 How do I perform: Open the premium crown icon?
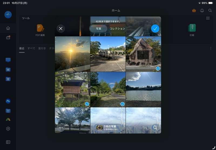click(x=194, y=11)
